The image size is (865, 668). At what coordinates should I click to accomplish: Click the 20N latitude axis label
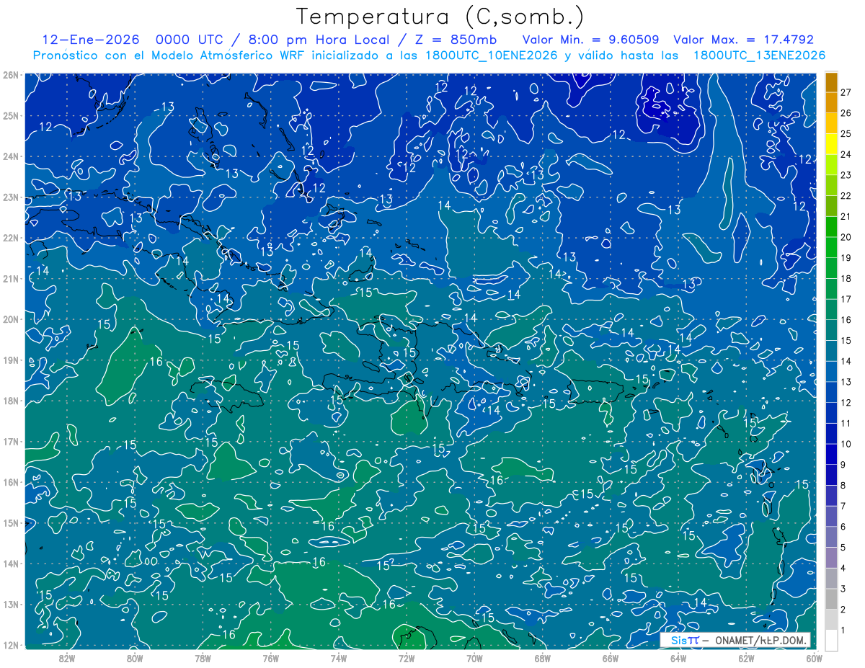(11, 319)
